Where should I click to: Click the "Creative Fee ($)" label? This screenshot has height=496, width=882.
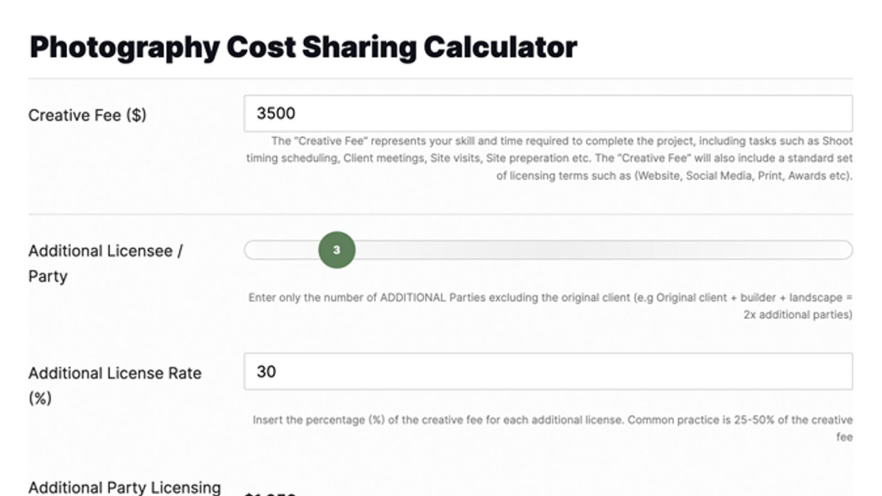coord(87,115)
